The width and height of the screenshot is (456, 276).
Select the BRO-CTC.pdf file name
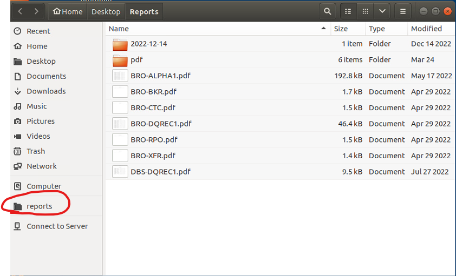(x=153, y=108)
